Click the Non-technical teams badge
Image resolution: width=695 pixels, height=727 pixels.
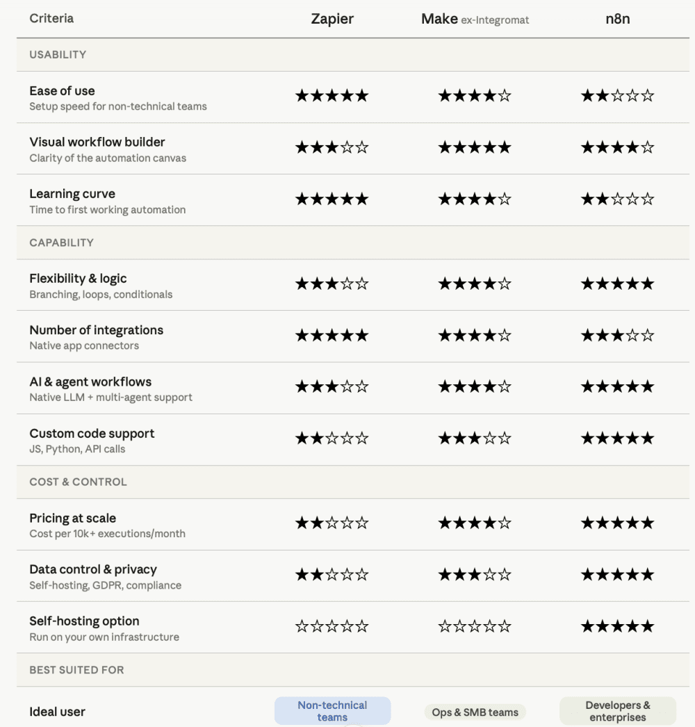[332, 711]
